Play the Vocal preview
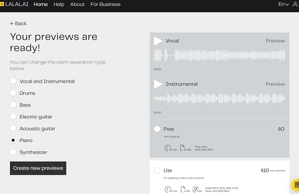The height and width of the screenshot is (194, 299). 158,41
